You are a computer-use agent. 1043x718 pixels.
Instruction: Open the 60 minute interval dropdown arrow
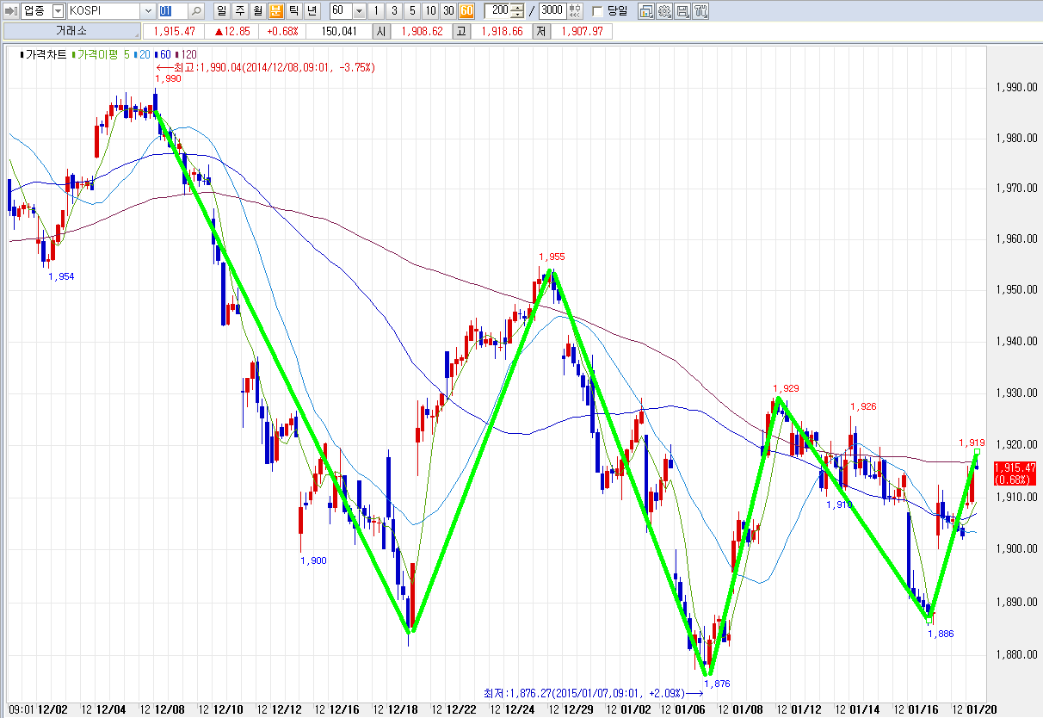tap(359, 11)
